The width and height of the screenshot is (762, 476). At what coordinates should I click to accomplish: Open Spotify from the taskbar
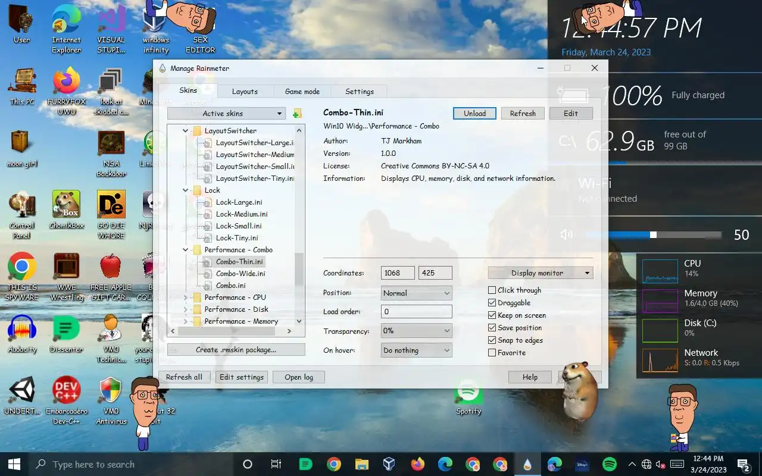tap(609, 464)
